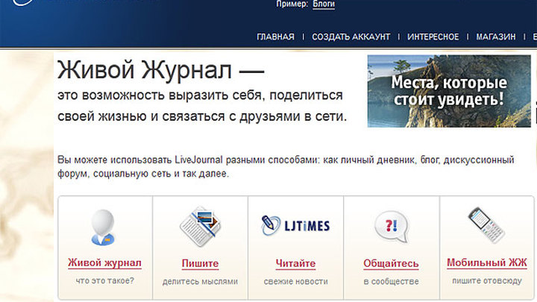Open the ГЛАВНАЯ menu item
The image size is (537, 302).
point(276,37)
